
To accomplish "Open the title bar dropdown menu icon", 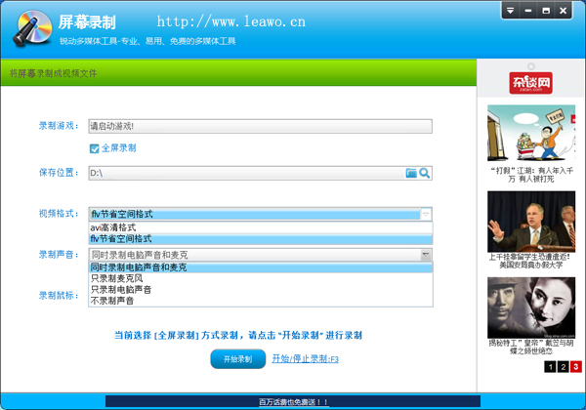I will 510,10.
